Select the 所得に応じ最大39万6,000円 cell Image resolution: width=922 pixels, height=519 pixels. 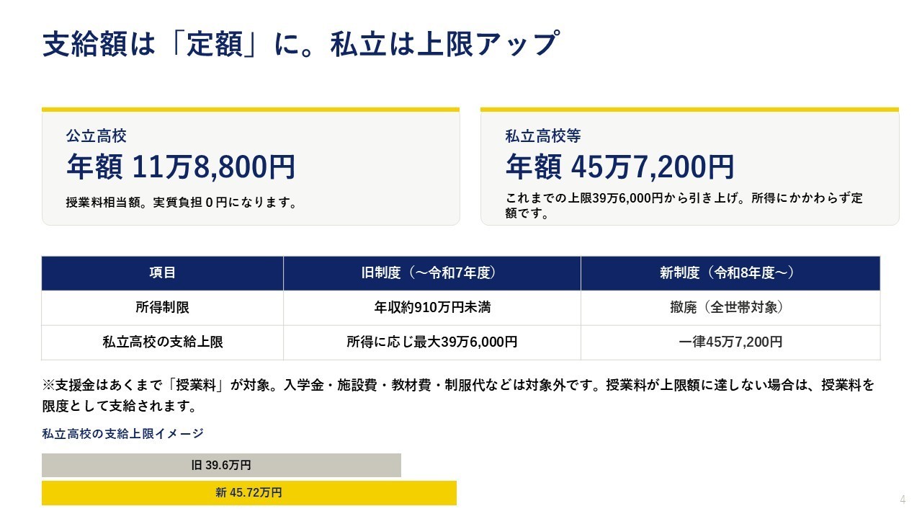[x=432, y=342]
